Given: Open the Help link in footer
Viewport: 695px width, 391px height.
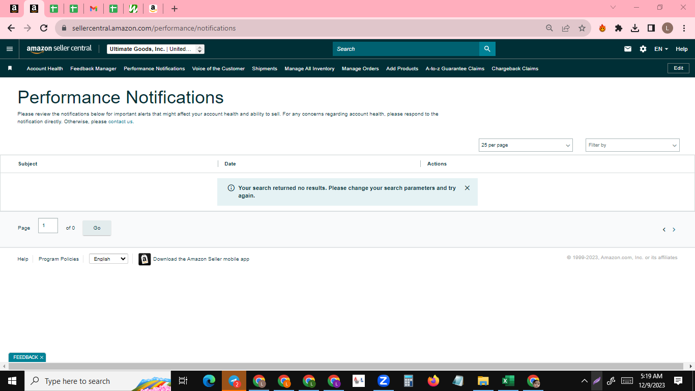Looking at the screenshot, I should coord(23,259).
